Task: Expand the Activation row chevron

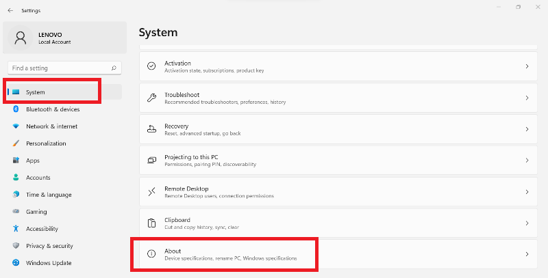Action: click(x=527, y=66)
